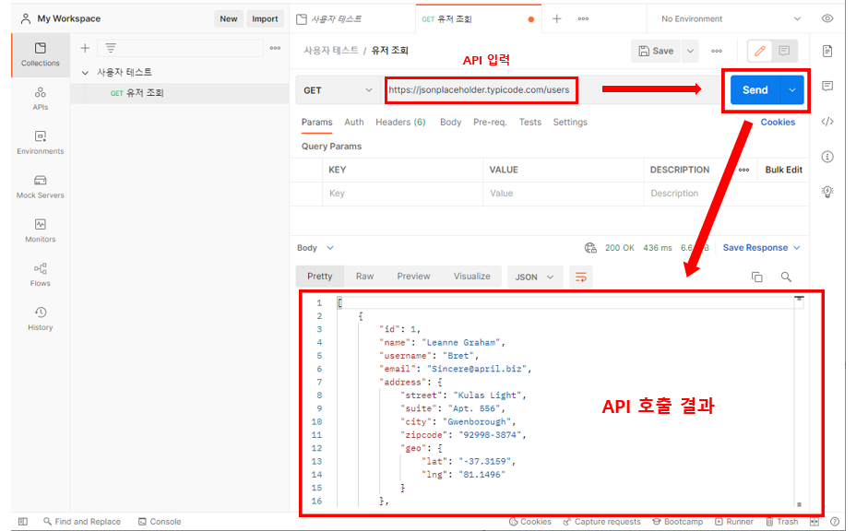Viewport: 868px width, 531px height.
Task: Open collections panel more options menu
Action: pyautogui.click(x=275, y=48)
